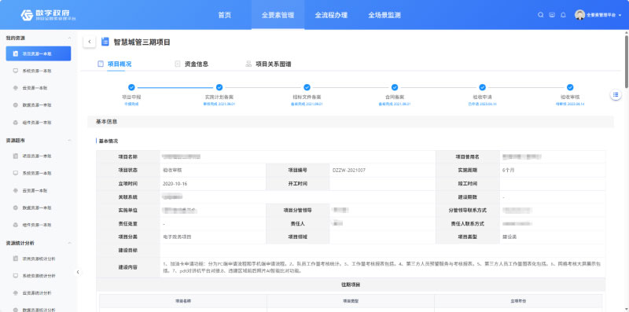This screenshot has width=629, height=312.
Task: Click the 建设内容 description text
Action: tap(382, 267)
